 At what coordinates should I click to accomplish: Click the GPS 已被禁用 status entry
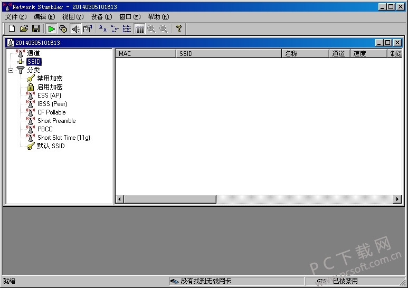337,281
